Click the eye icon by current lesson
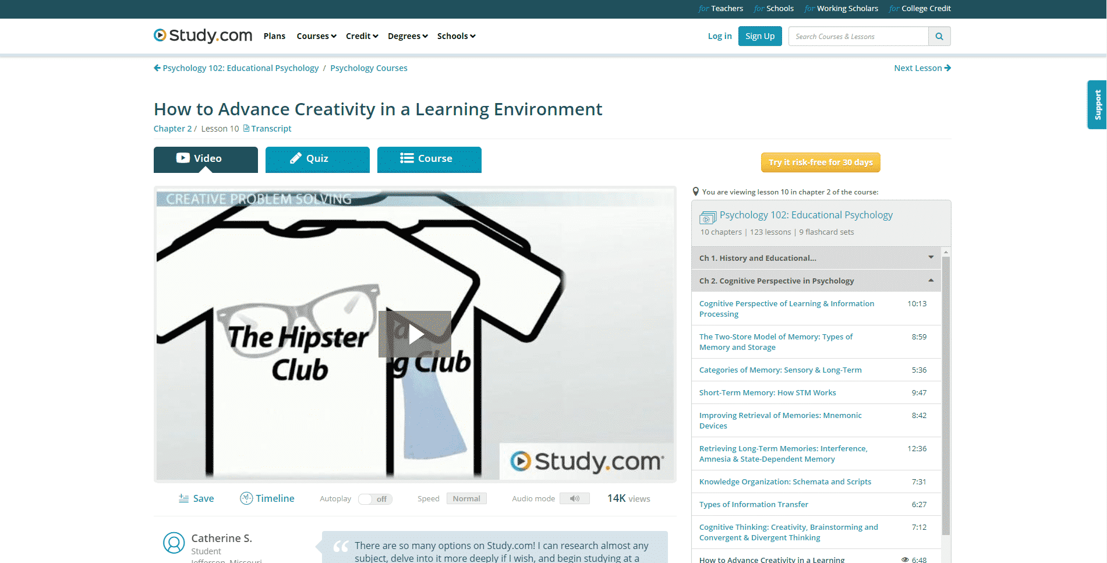The height and width of the screenshot is (563, 1107). (x=905, y=560)
